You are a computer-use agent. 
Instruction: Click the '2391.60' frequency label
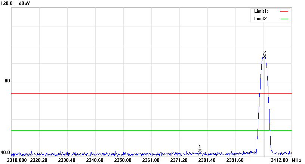pos(235,160)
